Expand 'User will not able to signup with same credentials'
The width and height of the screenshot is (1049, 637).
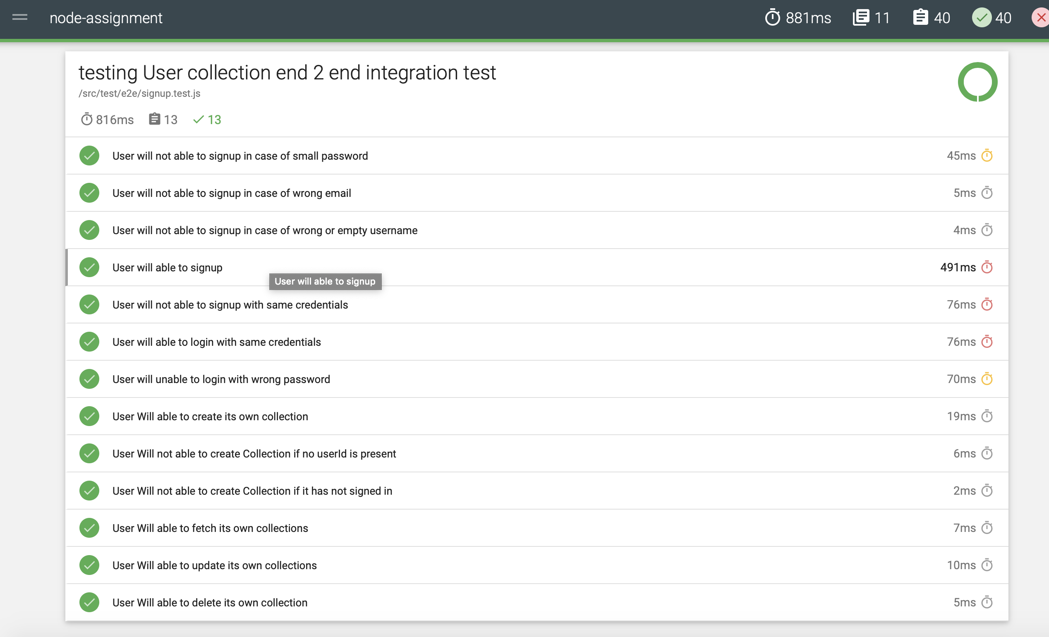[230, 305]
